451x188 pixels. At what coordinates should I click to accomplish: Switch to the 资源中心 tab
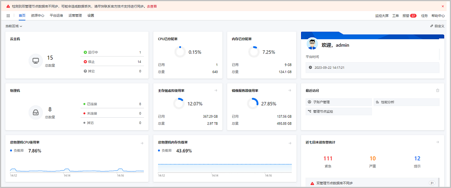point(38,16)
